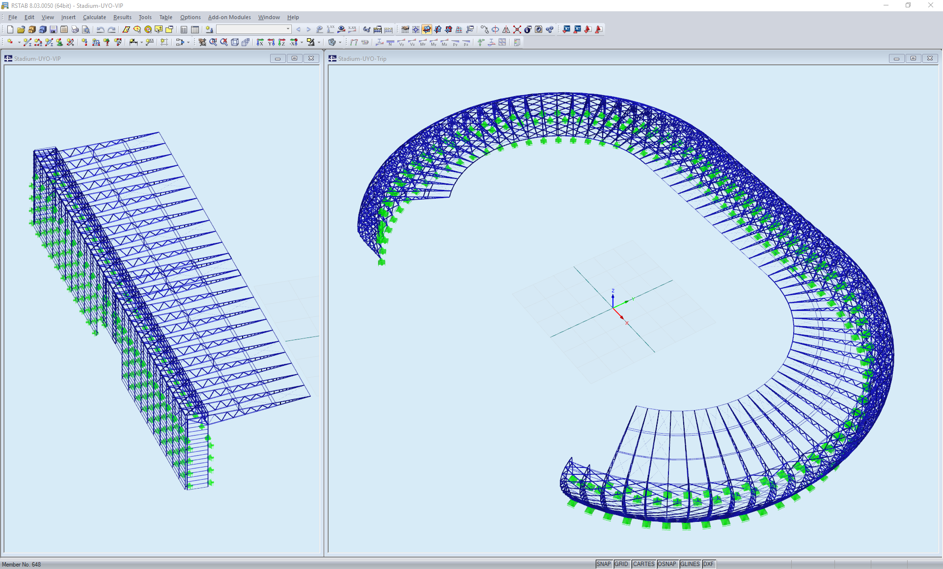Click the axial force N results icon
943x569 pixels.
(390, 43)
